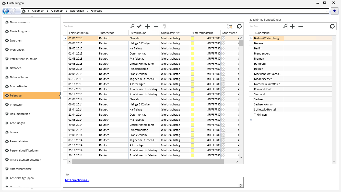Click the gear icon beside Währungen
This screenshot has height=192, width=341.
7,50
